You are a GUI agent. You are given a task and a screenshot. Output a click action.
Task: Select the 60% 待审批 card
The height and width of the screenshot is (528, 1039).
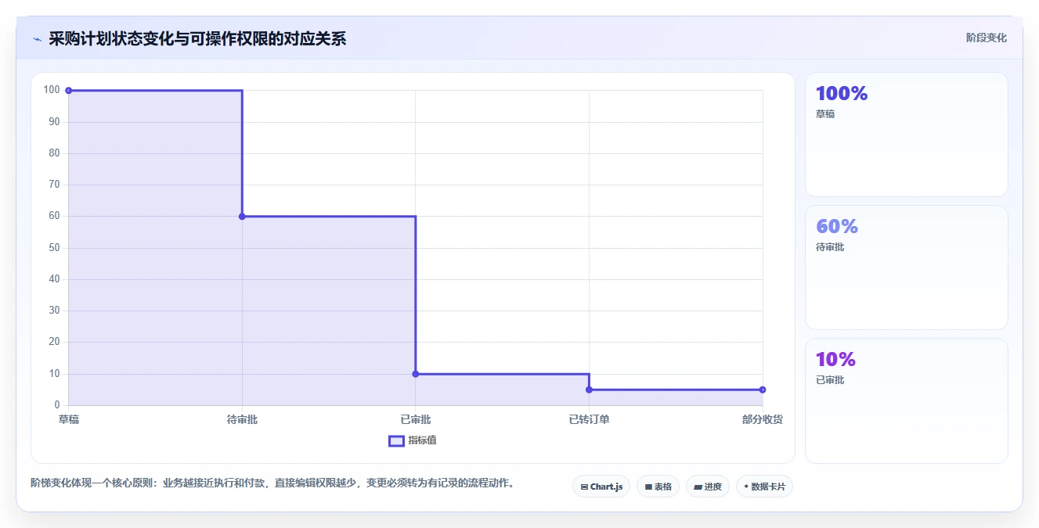point(906,268)
